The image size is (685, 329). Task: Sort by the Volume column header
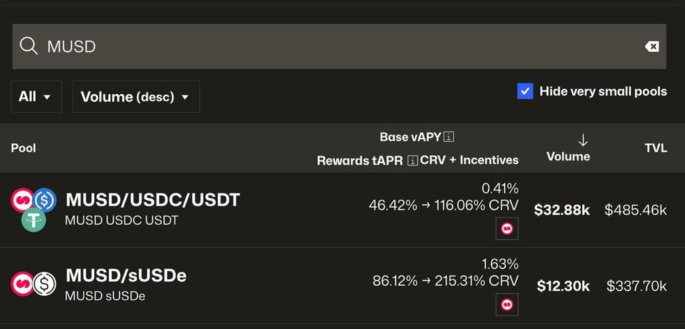point(568,157)
